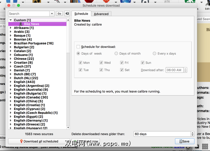The height and width of the screenshot is (151, 210).
Task: Click inside the news Search field
Action: [29, 14]
